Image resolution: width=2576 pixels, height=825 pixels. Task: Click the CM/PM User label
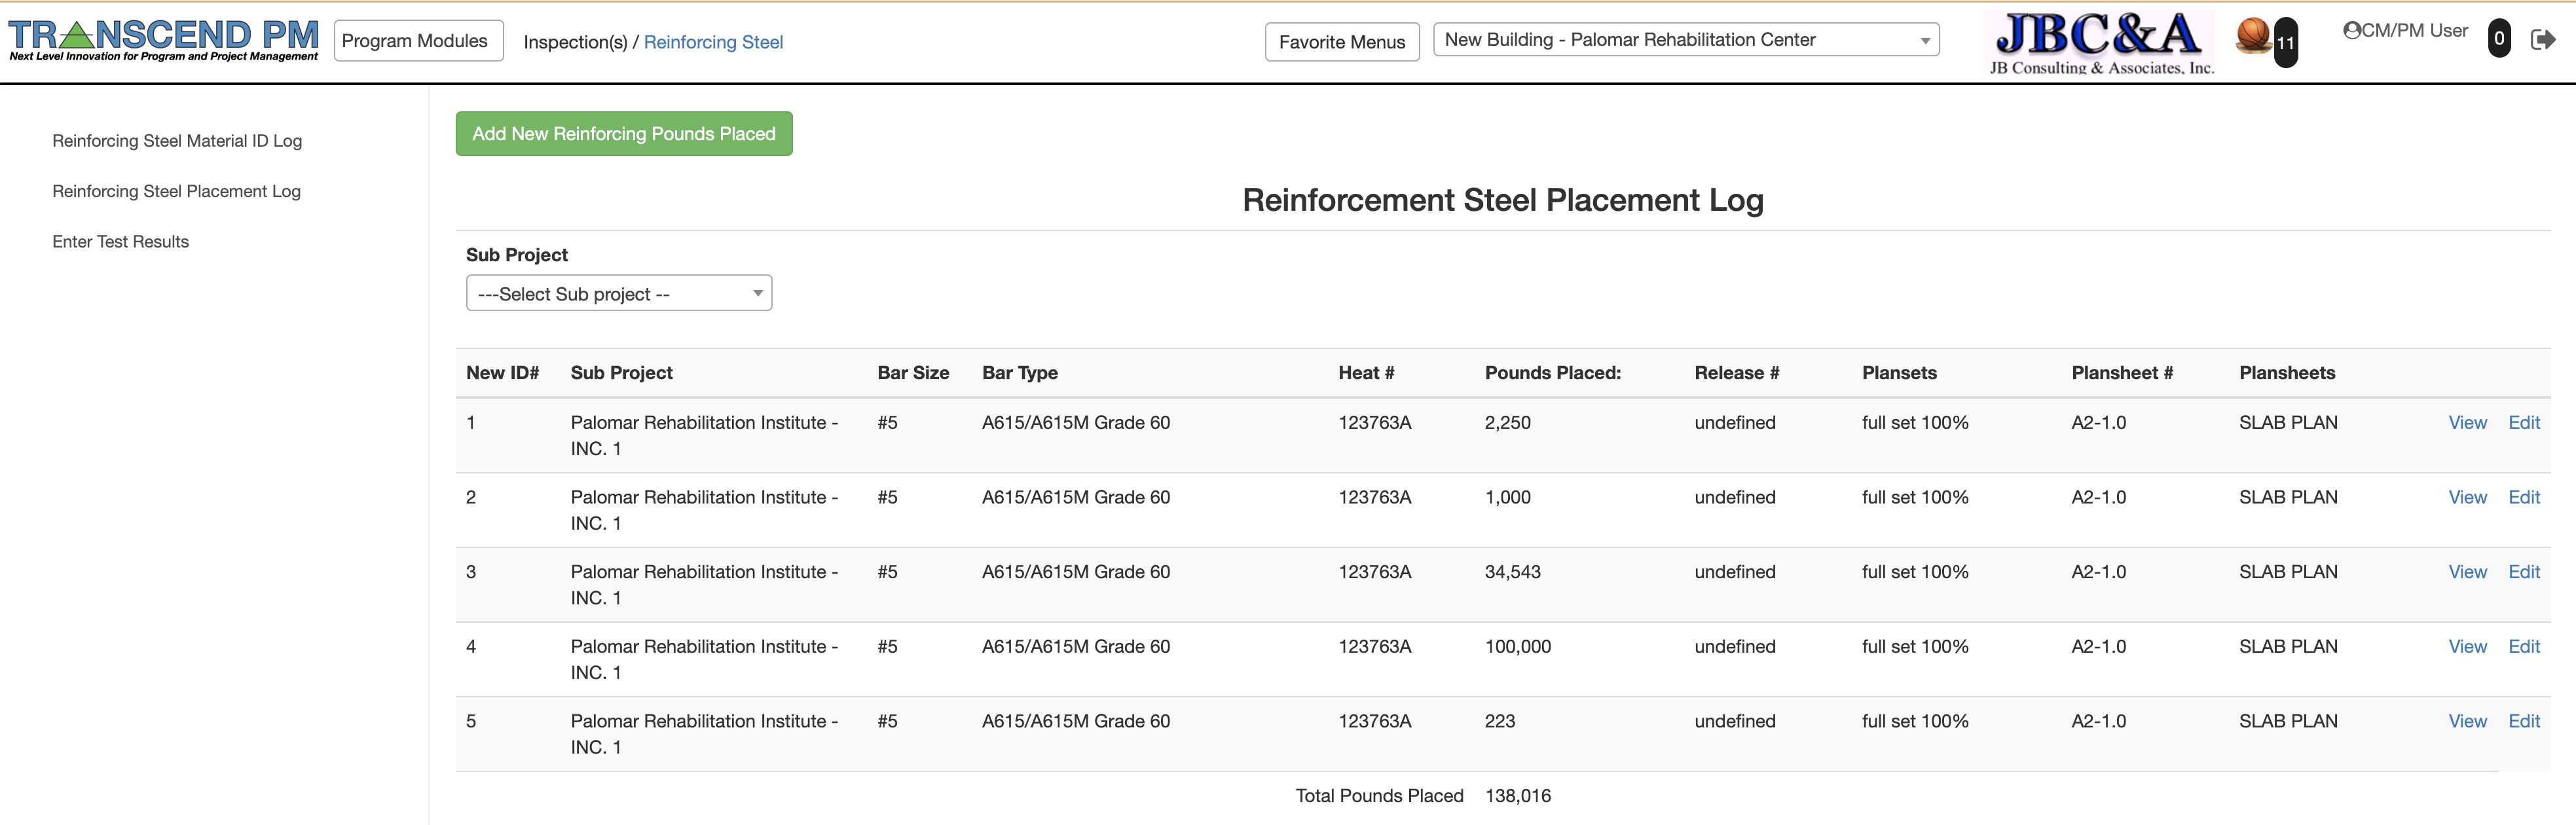click(2414, 31)
